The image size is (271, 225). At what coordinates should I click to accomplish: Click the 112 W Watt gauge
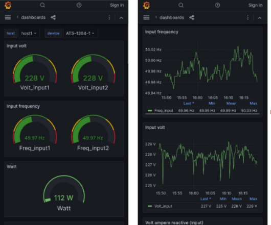64,193
